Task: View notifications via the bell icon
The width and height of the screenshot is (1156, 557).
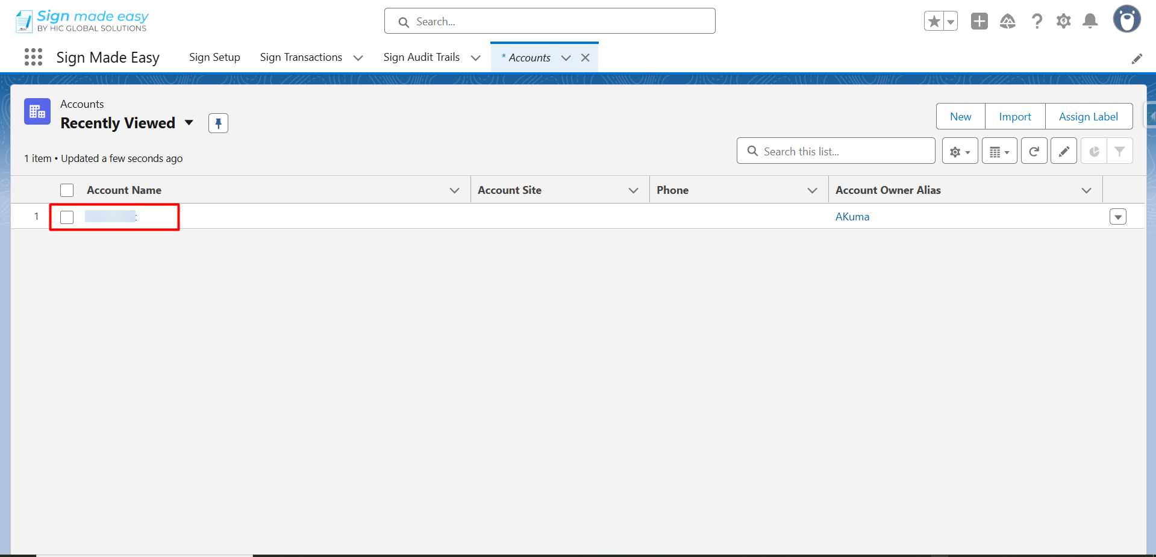Action: (1090, 20)
